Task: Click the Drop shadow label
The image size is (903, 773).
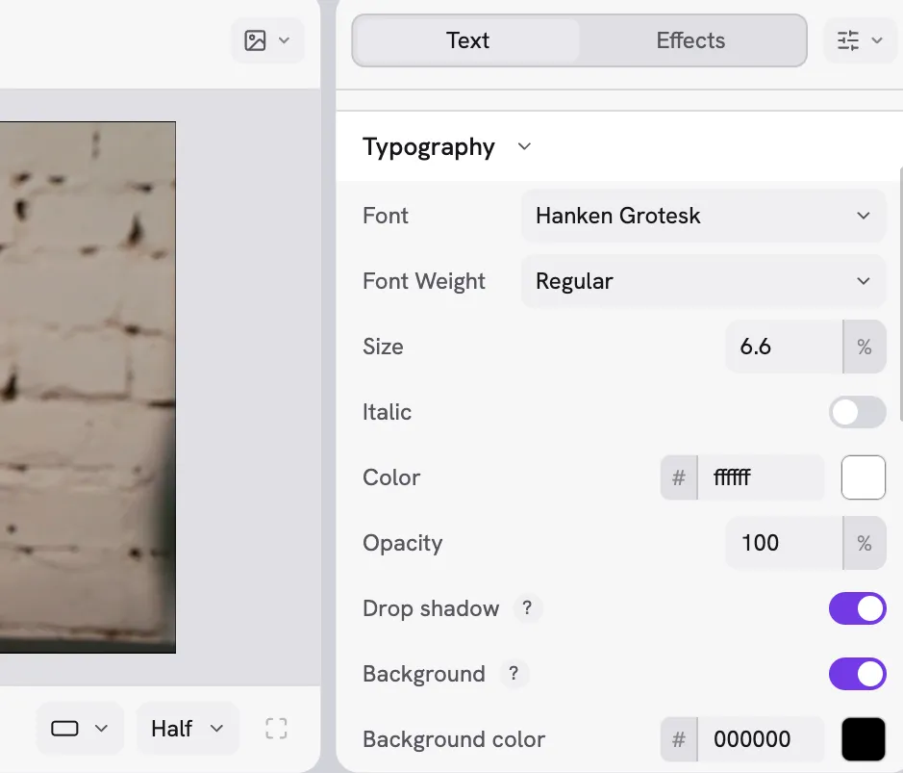Action: tap(431, 608)
